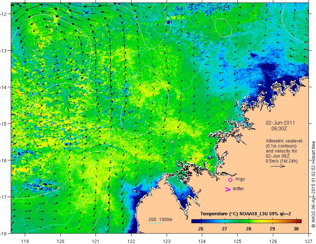Click the longitude axis label '119'
This screenshot has height=244, width=316.
tap(25, 241)
